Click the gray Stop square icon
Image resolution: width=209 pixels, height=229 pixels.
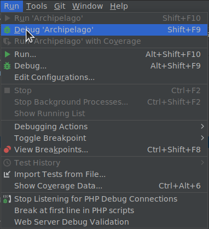click(x=7, y=90)
